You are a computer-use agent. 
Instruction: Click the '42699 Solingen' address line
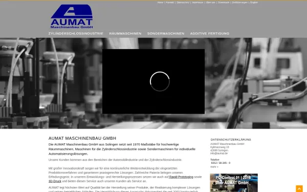click(219, 151)
